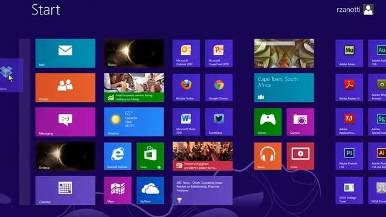Open the Video tile
386x217 pixels.
pos(300,156)
